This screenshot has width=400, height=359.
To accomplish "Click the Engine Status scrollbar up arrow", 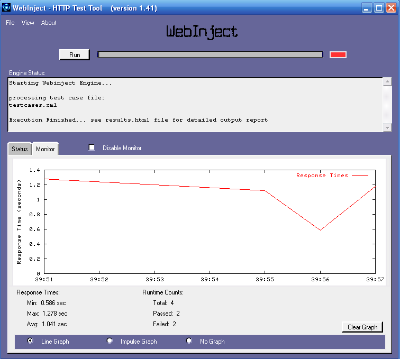I will 387,82.
